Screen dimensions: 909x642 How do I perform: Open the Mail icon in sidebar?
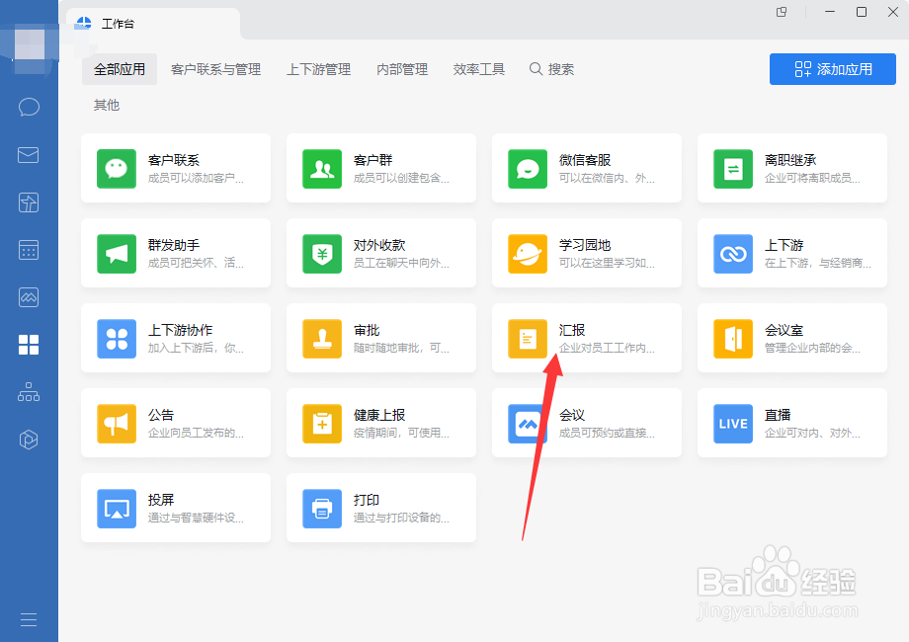point(29,155)
